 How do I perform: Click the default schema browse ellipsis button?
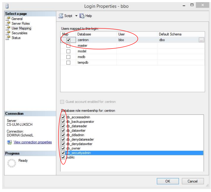[x=201, y=40]
